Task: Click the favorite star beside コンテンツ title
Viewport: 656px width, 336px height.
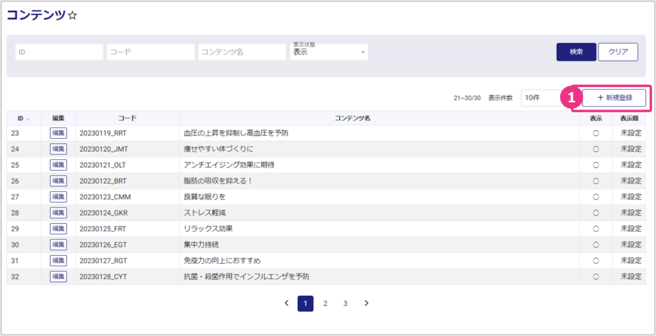Action: (x=72, y=16)
